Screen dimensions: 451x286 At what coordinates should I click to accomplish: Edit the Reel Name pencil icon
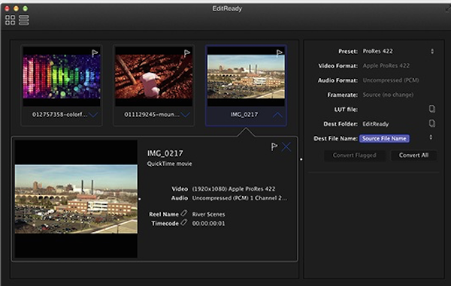click(x=184, y=213)
